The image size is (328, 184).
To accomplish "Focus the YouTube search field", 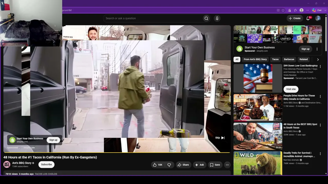I will click(153, 18).
